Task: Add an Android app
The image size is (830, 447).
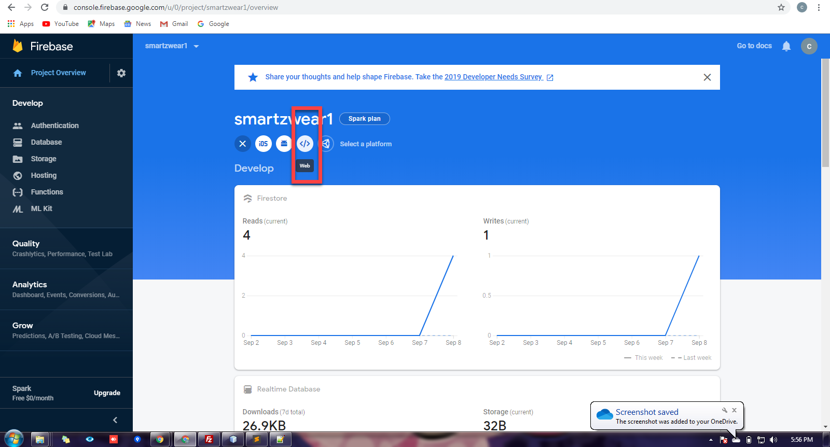Action: pyautogui.click(x=284, y=144)
